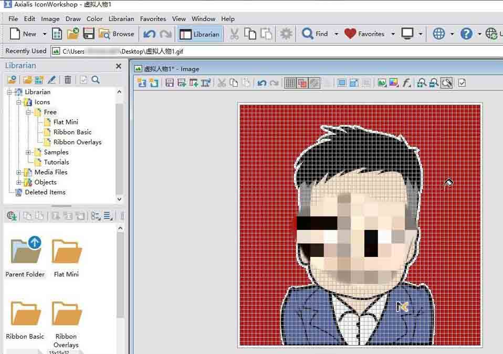Screen dimensions: 503x354
Task: Click the Favorites heart button
Action: click(x=364, y=34)
